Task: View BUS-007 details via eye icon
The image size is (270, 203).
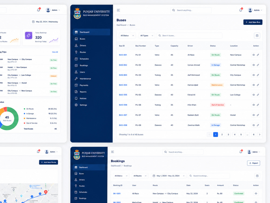Action: (254, 115)
